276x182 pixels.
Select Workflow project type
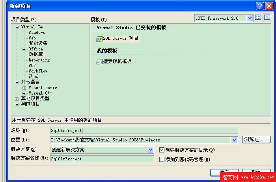[x=38, y=71]
